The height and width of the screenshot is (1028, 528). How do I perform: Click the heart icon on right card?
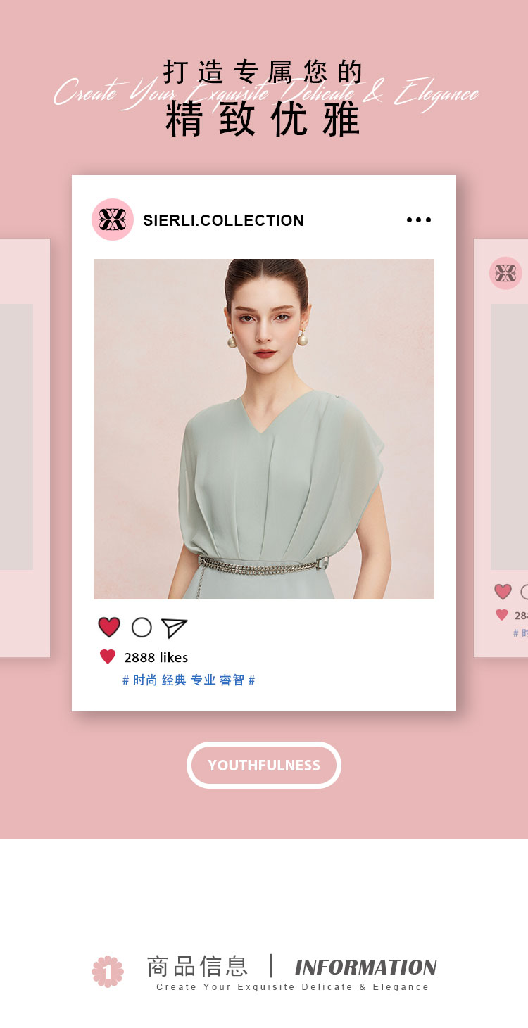tap(503, 592)
